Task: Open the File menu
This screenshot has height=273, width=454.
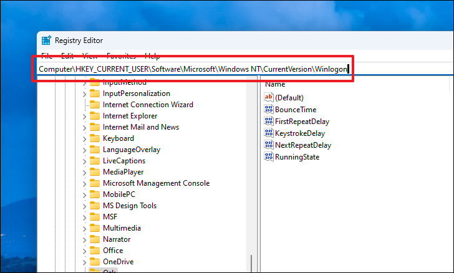Action: pos(47,56)
